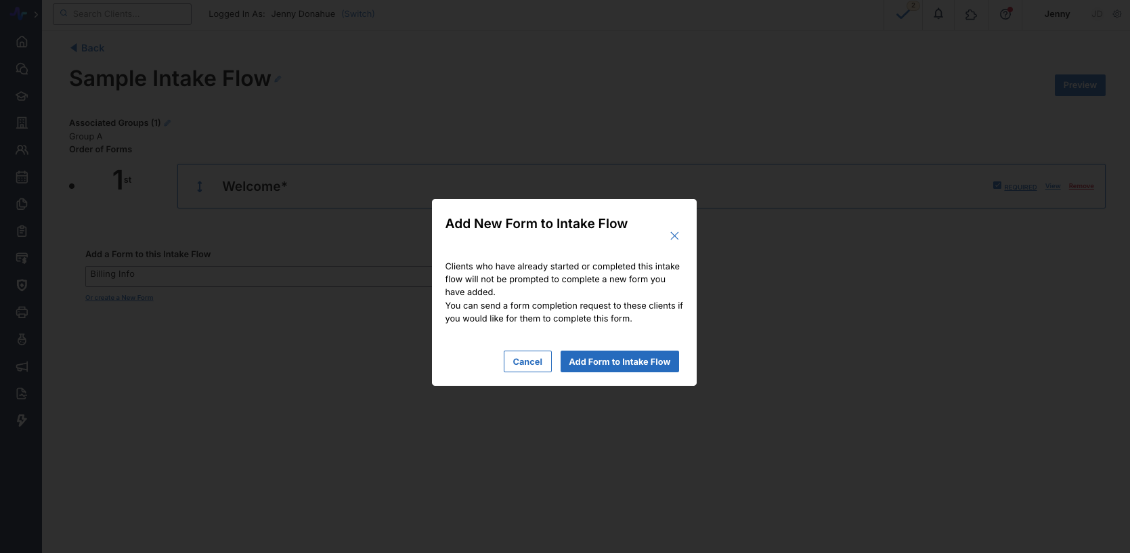1130x553 pixels.
Task: Click the JD user avatar
Action: point(1097,14)
